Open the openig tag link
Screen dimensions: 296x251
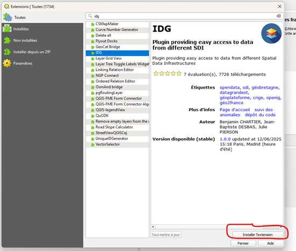(273, 98)
